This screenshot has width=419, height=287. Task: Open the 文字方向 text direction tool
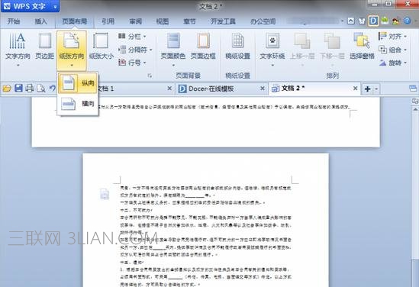(x=18, y=50)
